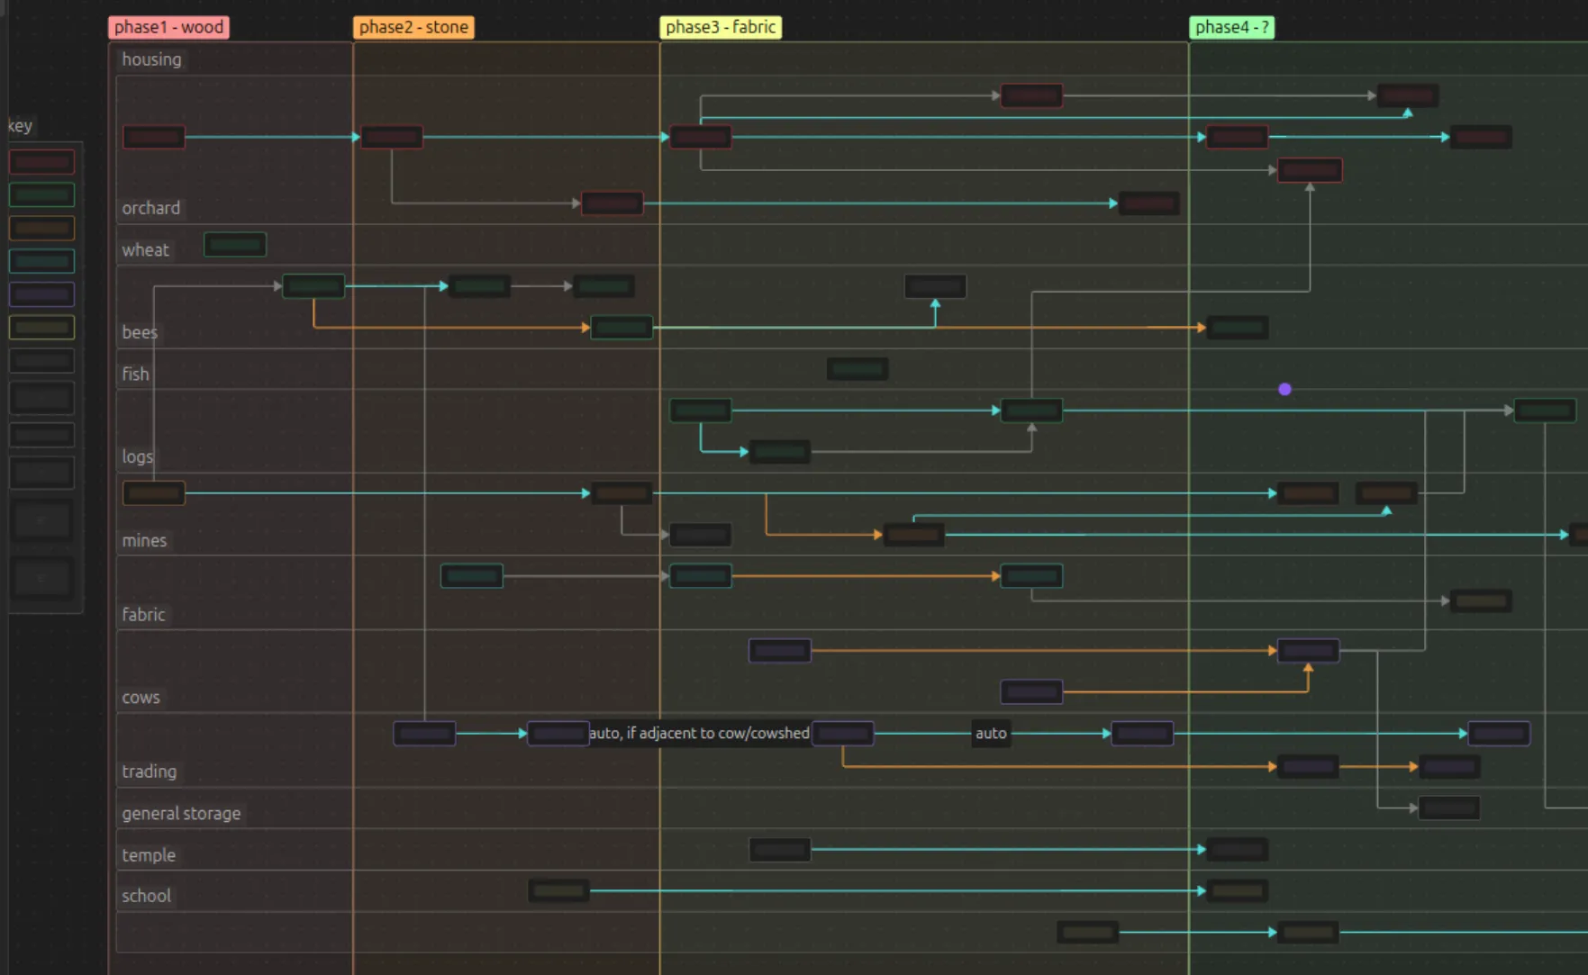This screenshot has width=1588, height=975.
Task: Select the green node beside wheat label
Action: [x=235, y=245]
